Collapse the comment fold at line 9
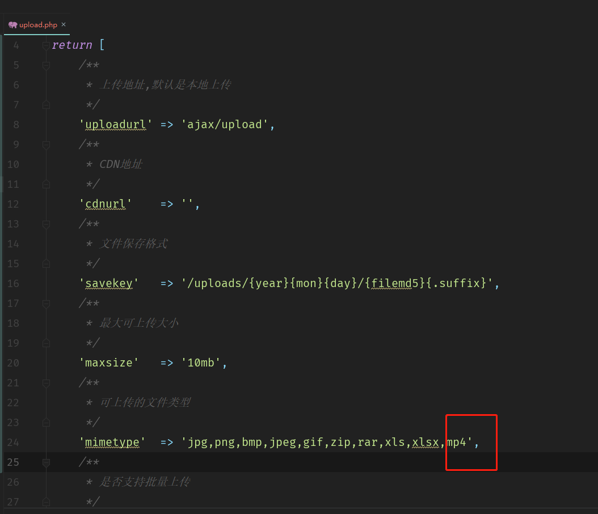The image size is (598, 514). pos(46,145)
